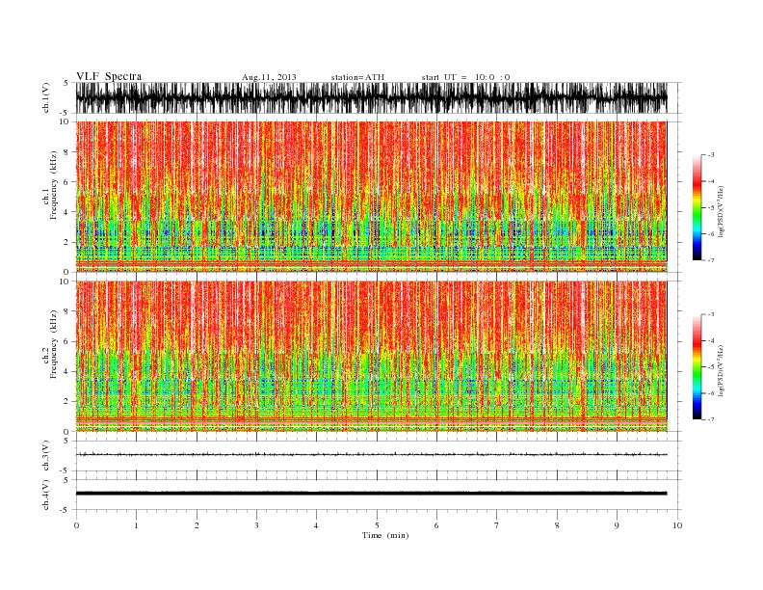
Task: Click the 'station=ATH' header text
Action: click(357, 77)
